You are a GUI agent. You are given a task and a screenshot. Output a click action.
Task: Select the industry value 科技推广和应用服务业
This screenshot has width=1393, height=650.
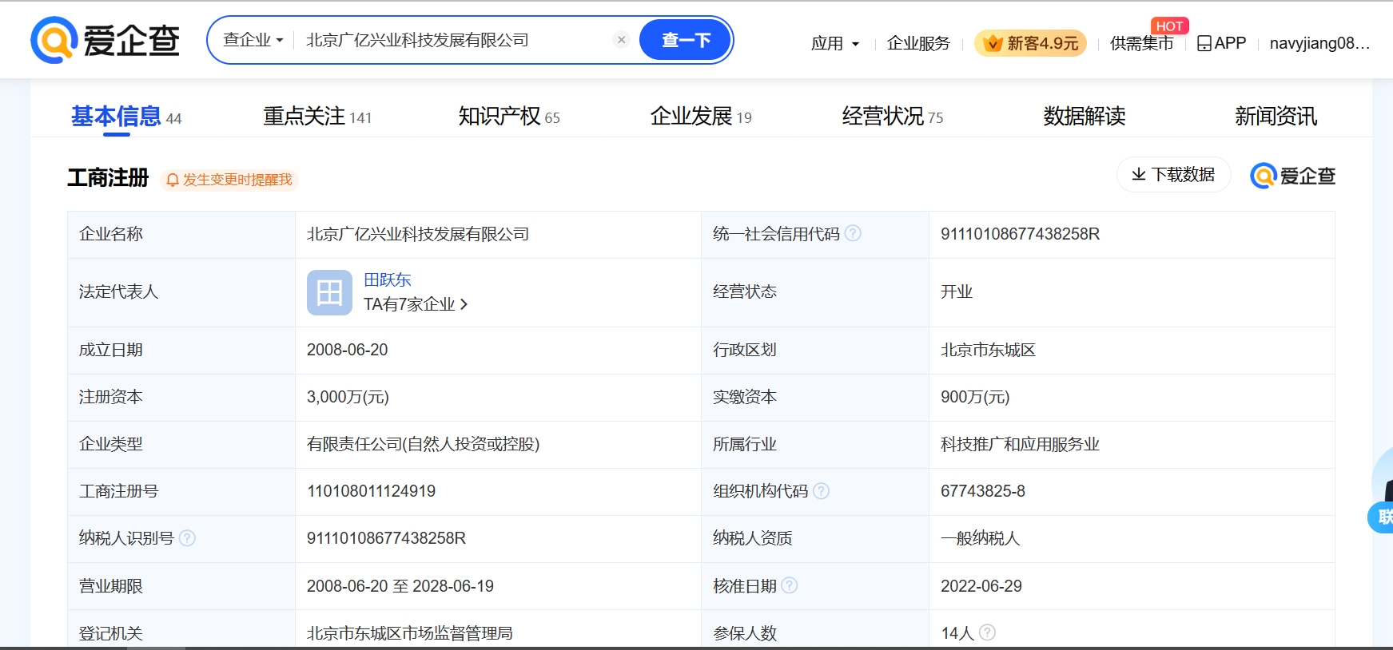pyautogui.click(x=1020, y=444)
